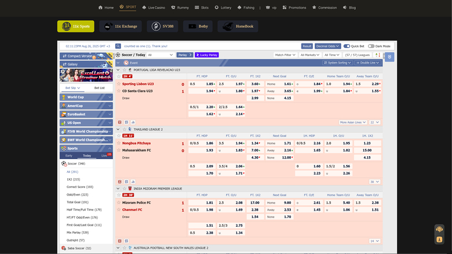
Task: Open scoreboard icon for Sporting Lisbon match
Action: click(x=126, y=122)
